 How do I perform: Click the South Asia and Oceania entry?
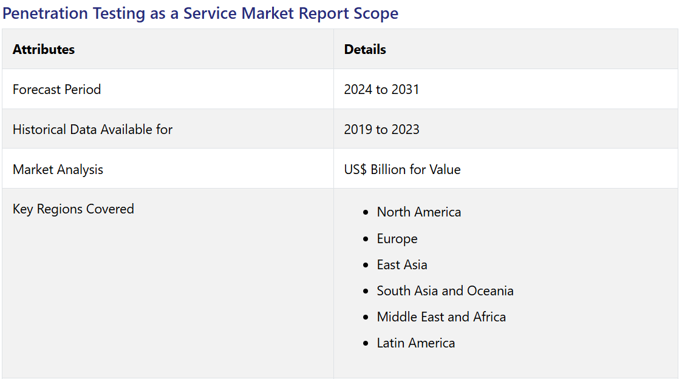point(445,291)
